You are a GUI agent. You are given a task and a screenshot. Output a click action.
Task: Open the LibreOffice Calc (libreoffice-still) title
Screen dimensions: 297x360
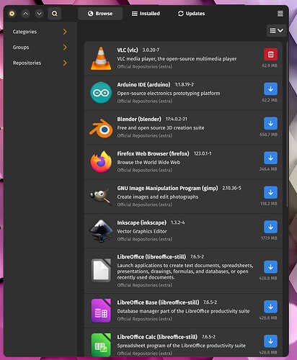point(157,337)
